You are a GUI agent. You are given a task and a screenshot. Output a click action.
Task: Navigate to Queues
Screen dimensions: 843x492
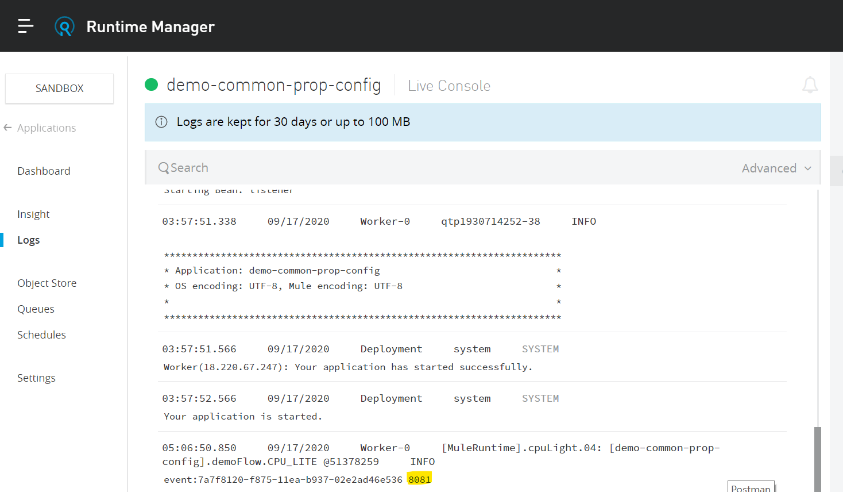tap(36, 309)
